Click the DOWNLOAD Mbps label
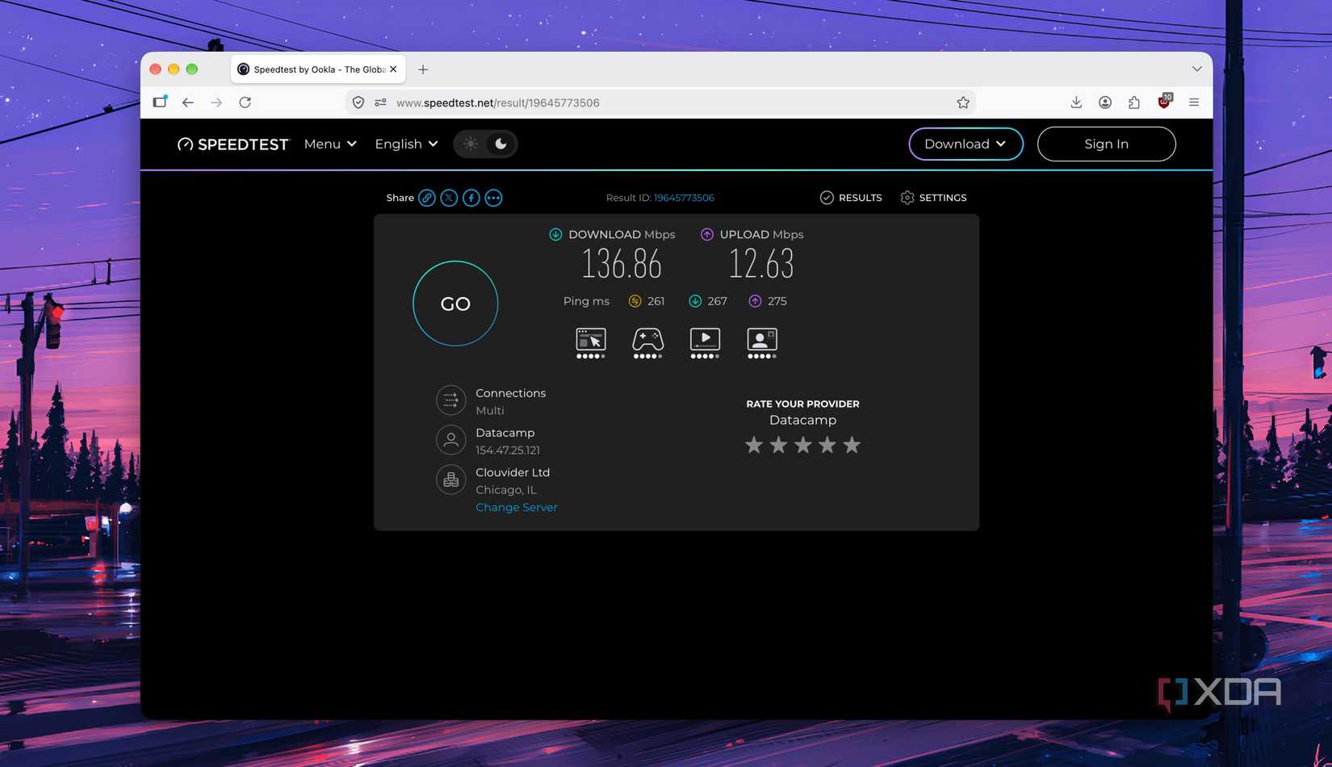Viewport: 1332px width, 767px height. tap(622, 234)
